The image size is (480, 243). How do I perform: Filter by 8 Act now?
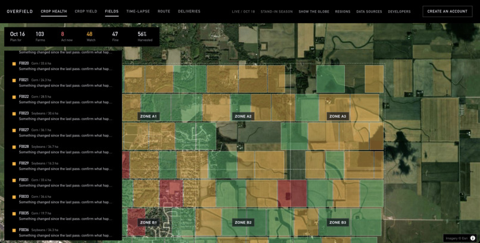click(x=67, y=36)
